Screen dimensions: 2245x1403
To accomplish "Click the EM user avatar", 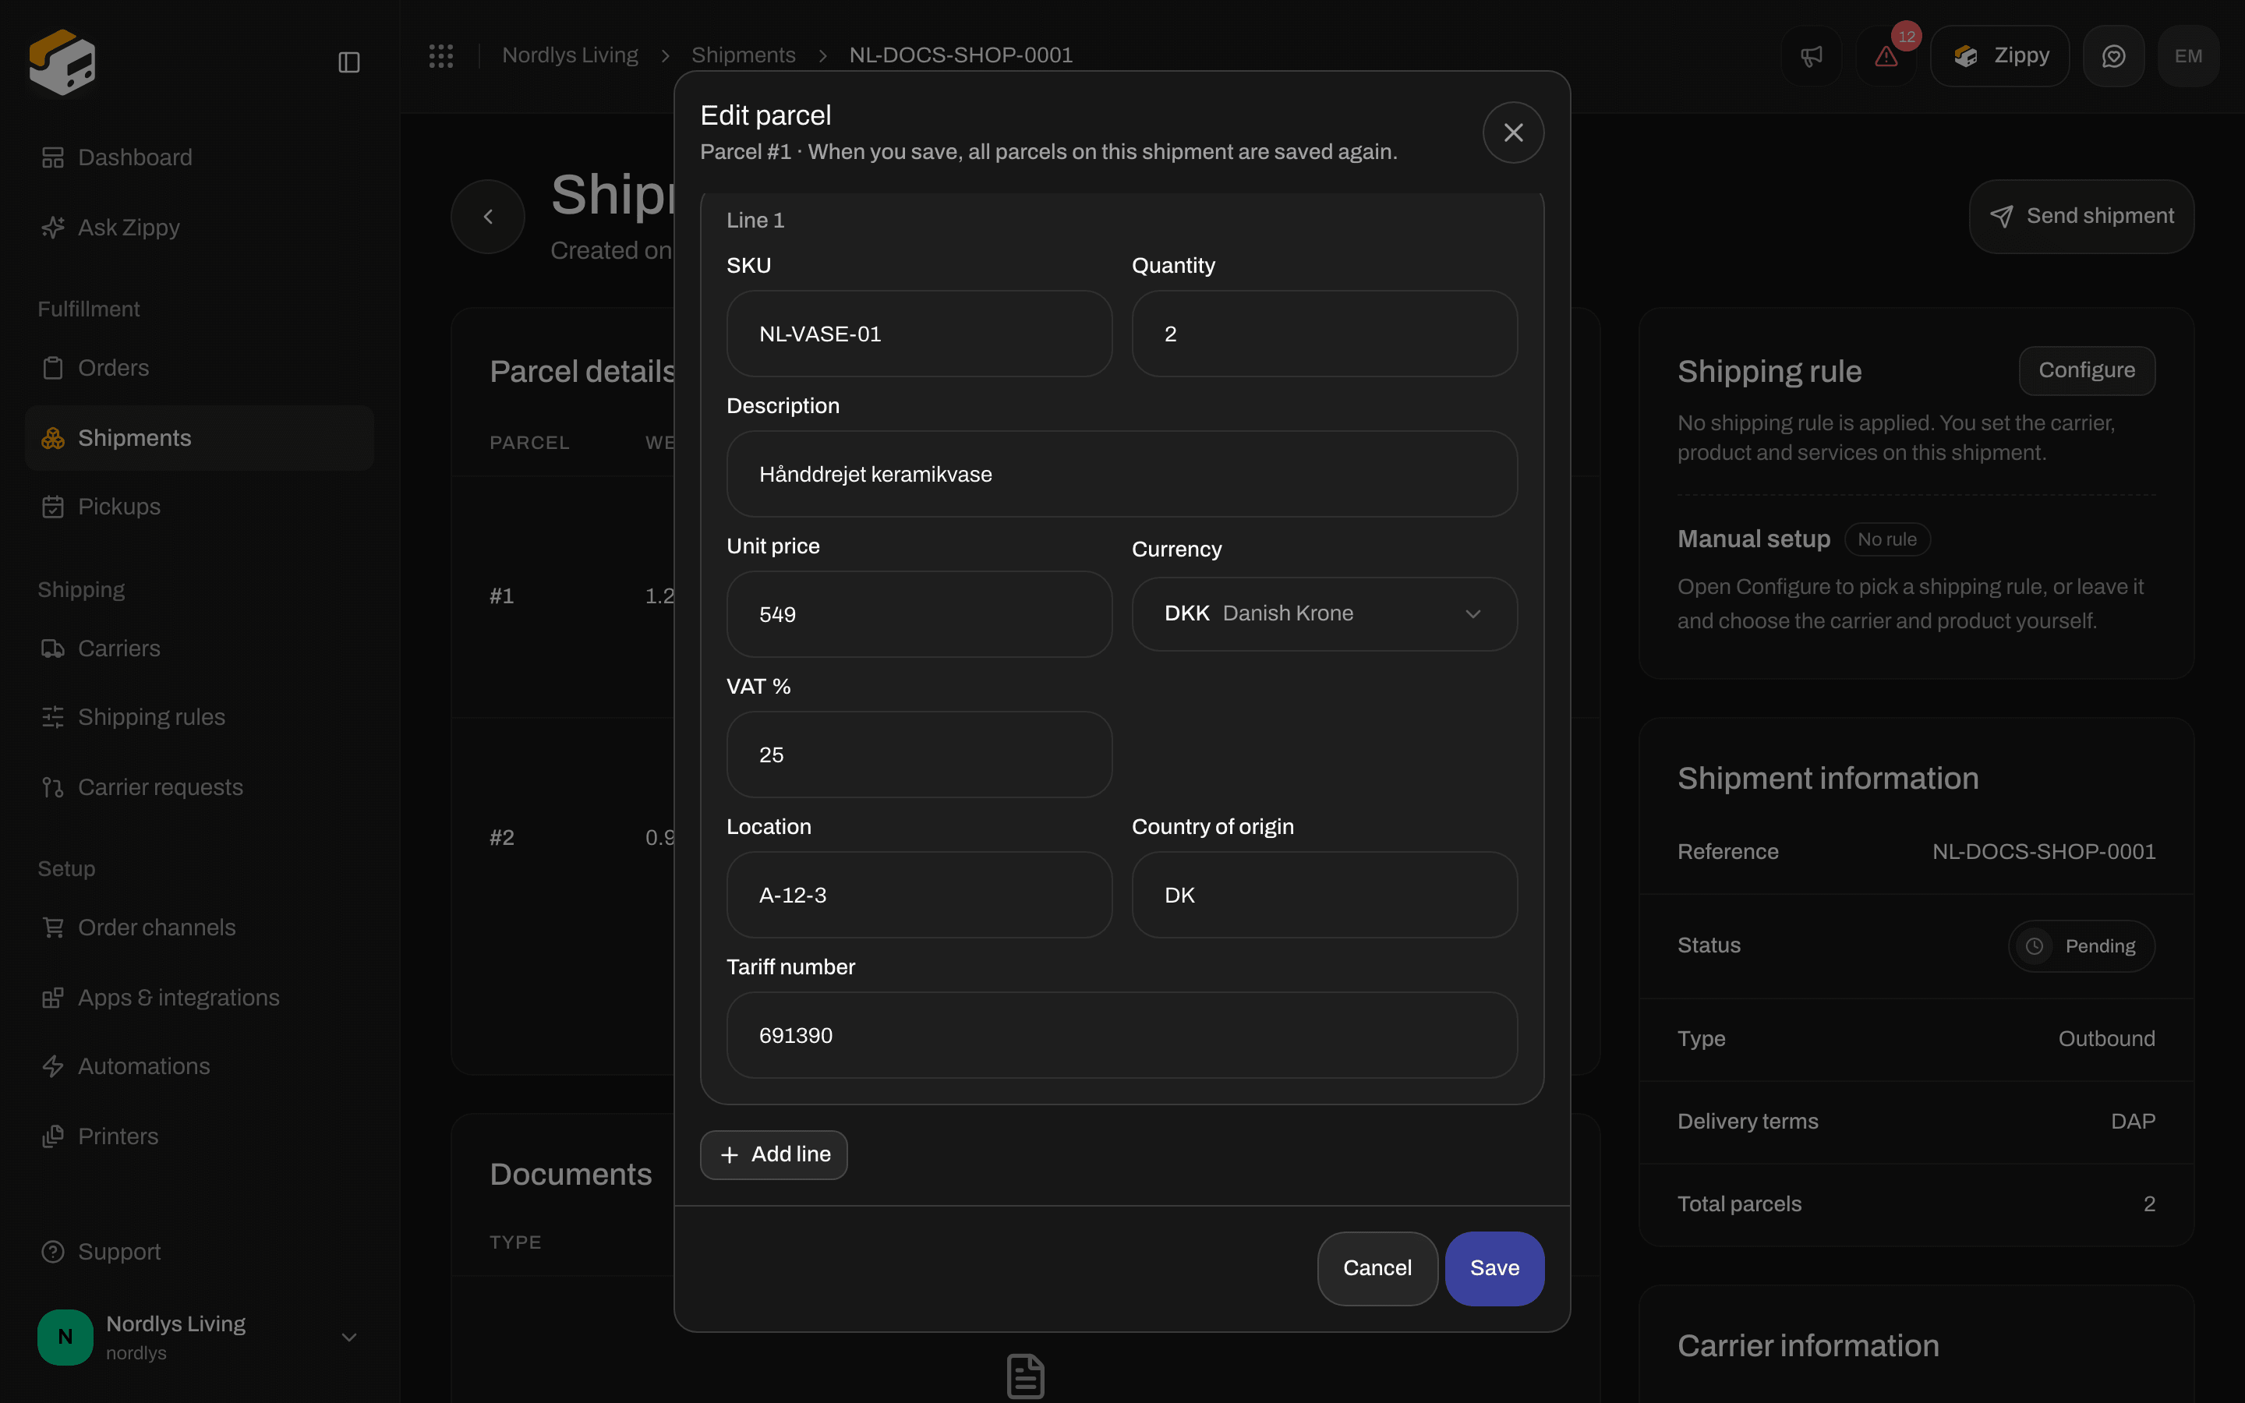I will coord(2188,55).
